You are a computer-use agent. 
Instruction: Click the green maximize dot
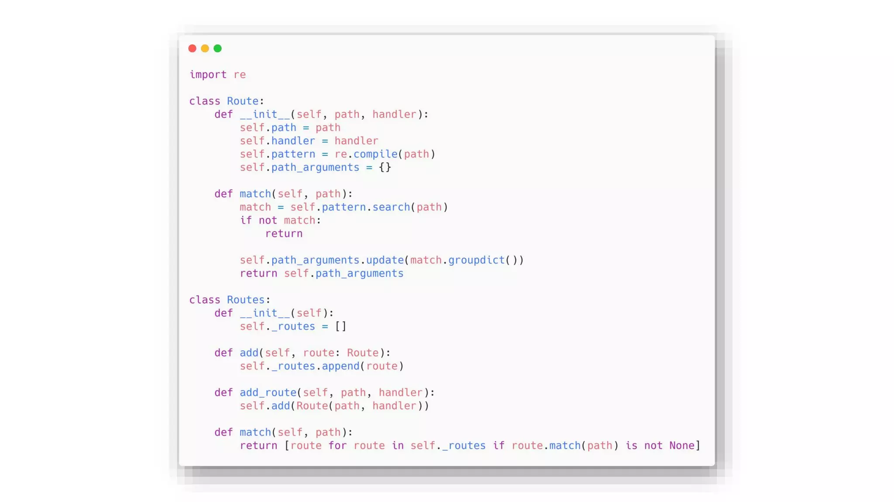coord(217,48)
